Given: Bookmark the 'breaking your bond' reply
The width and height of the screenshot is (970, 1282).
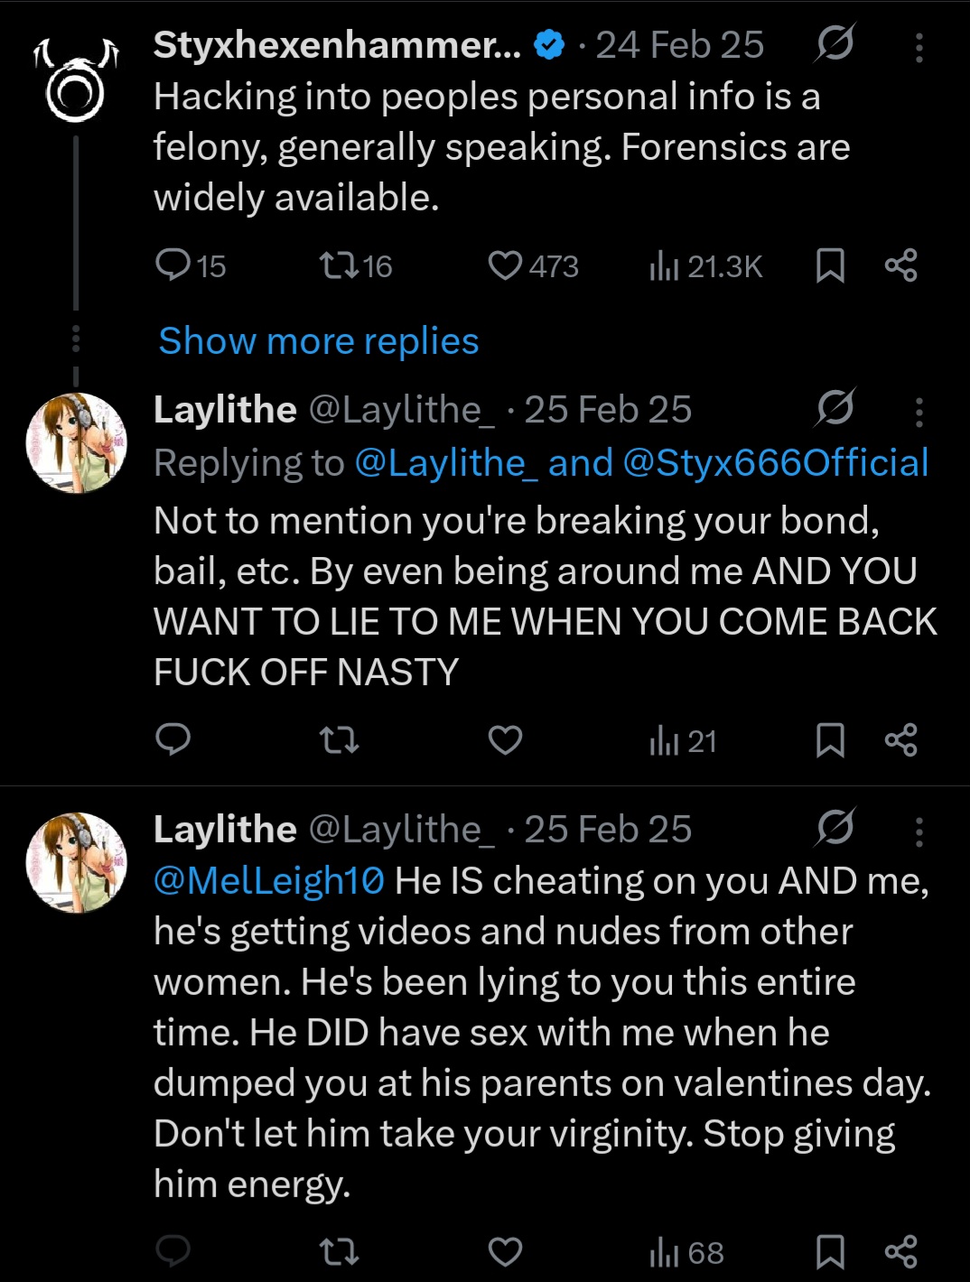Looking at the screenshot, I should (x=830, y=740).
